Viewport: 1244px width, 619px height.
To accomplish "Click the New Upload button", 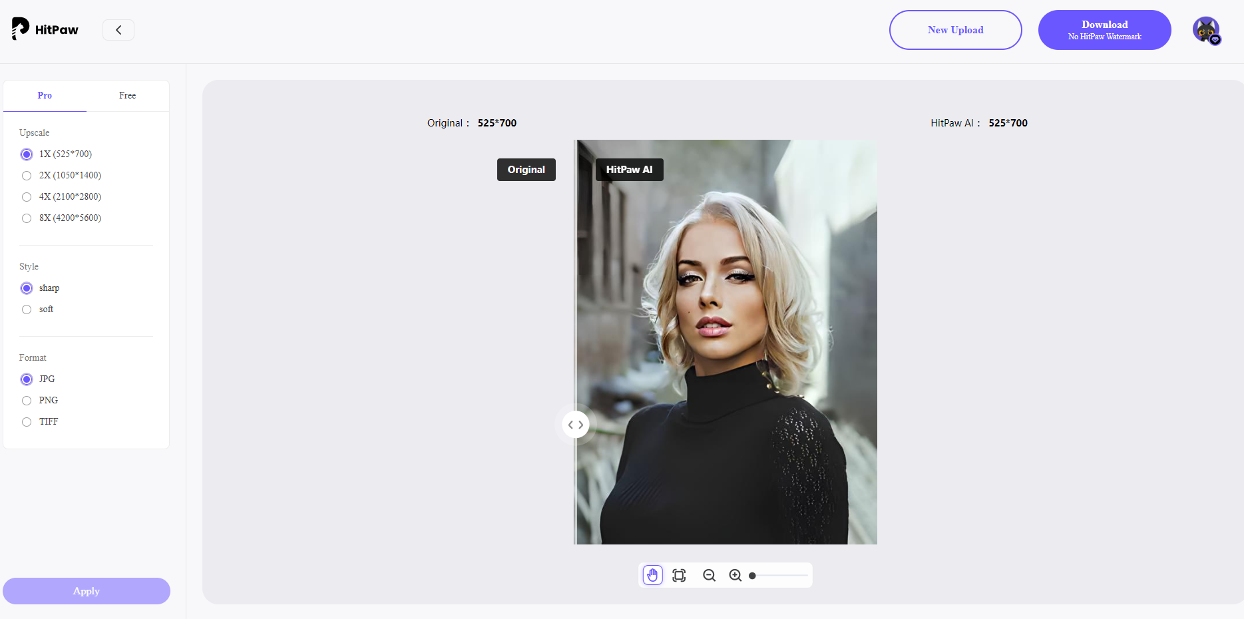I will coord(955,30).
